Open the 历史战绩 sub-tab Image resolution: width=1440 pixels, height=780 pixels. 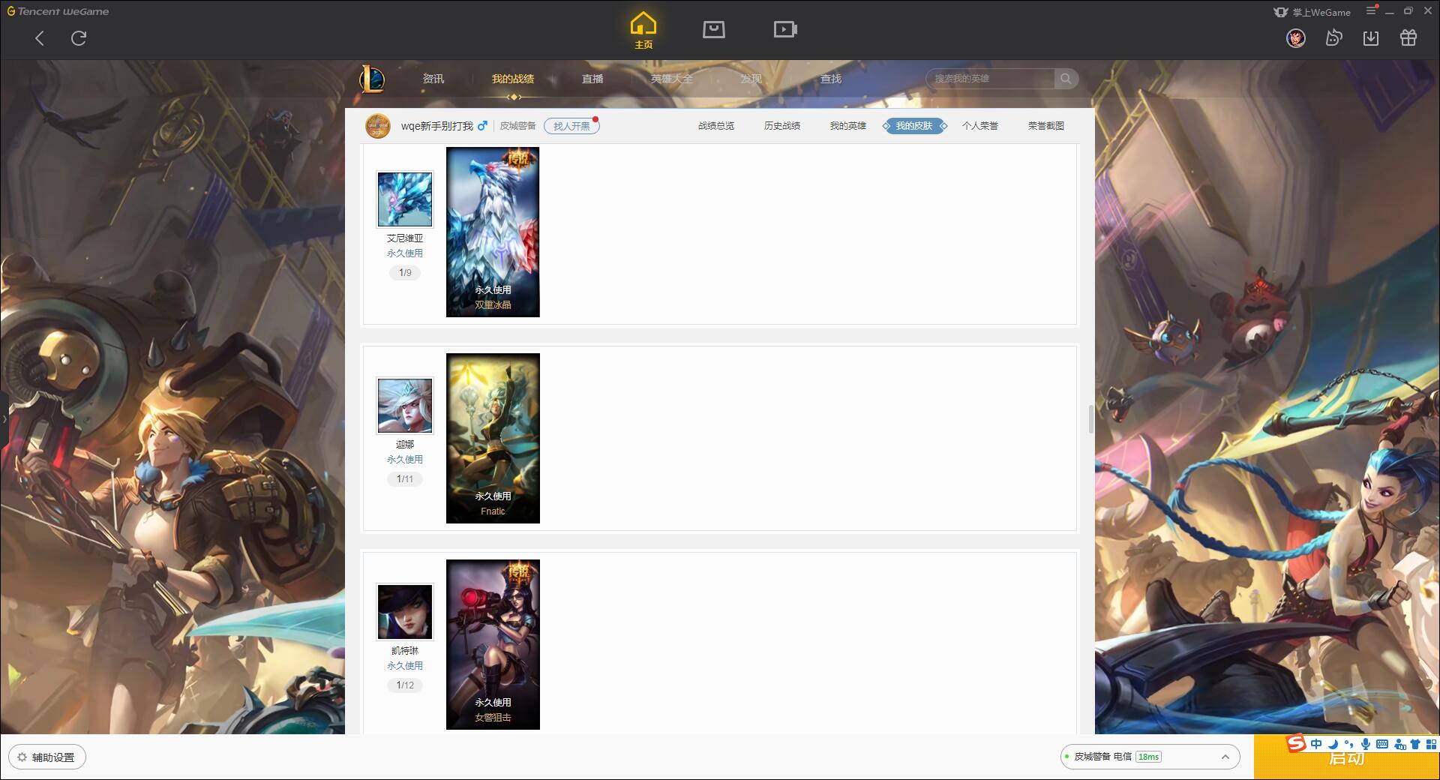(x=782, y=126)
